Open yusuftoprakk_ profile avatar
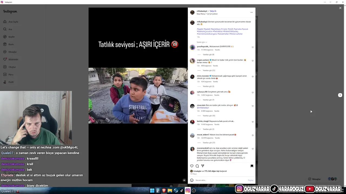The height and width of the screenshot is (194, 346). click(192, 47)
